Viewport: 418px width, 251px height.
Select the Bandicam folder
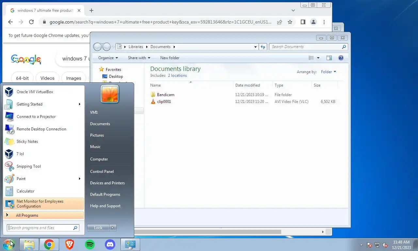166,95
